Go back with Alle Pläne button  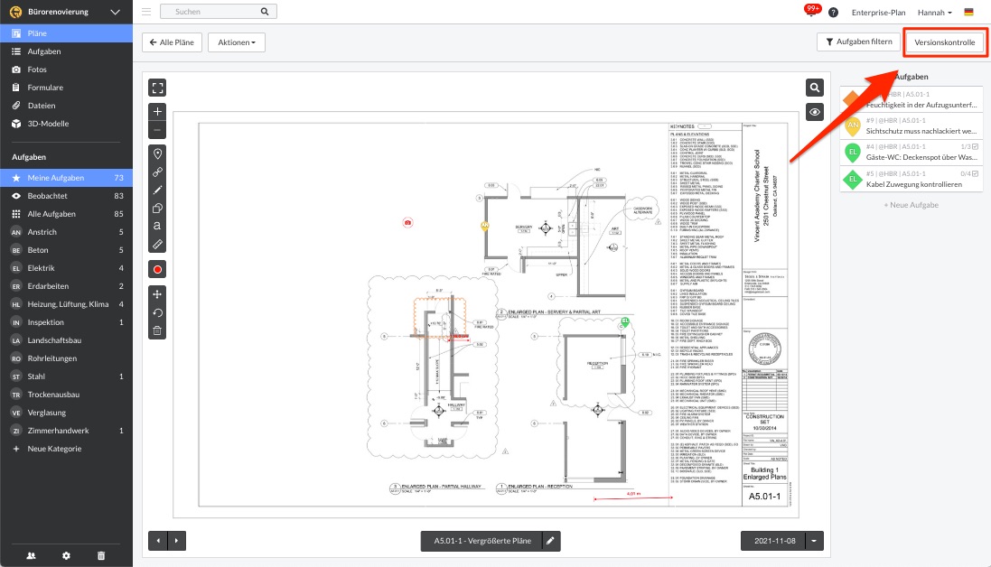[x=172, y=42]
